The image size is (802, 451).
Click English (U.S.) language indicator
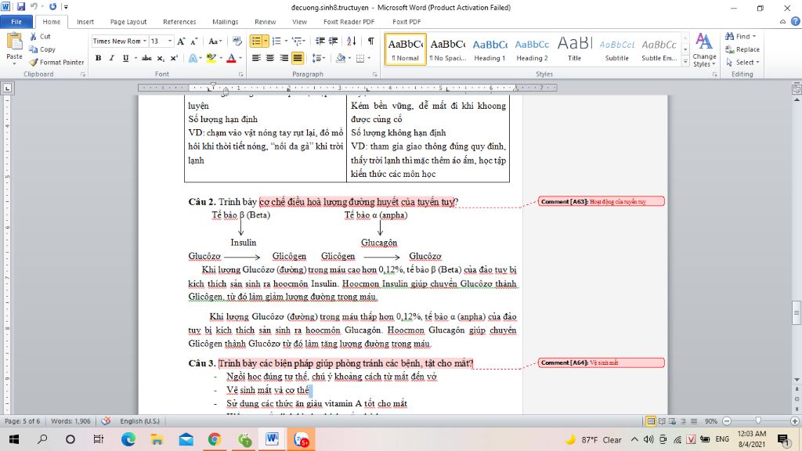139,421
